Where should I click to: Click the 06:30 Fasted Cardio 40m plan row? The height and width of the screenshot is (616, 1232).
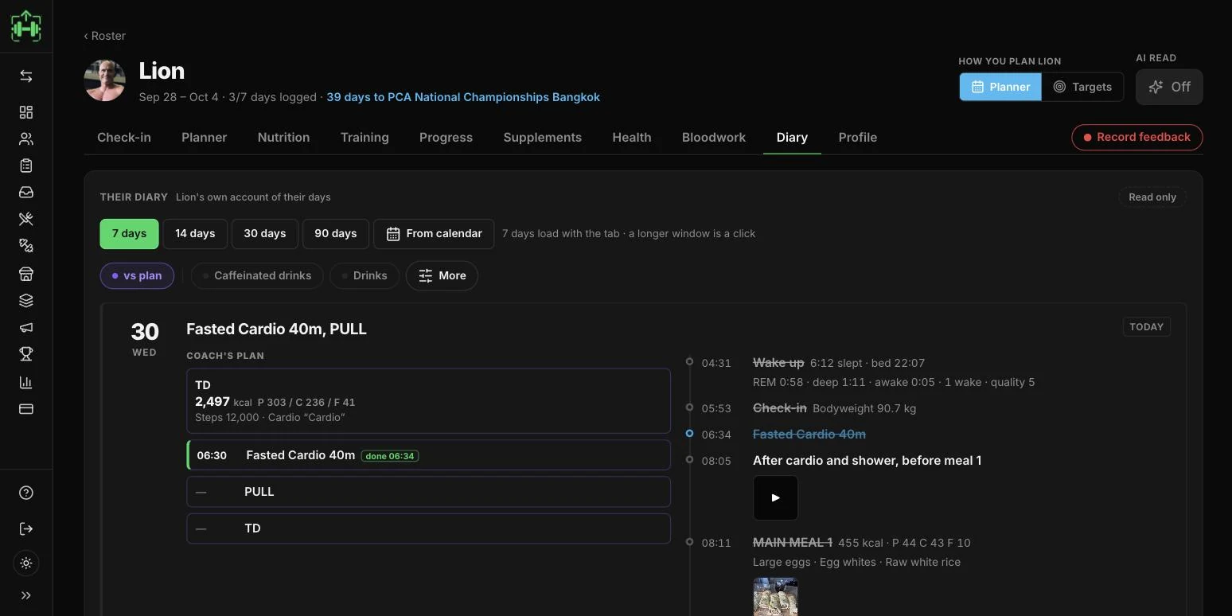(x=428, y=455)
